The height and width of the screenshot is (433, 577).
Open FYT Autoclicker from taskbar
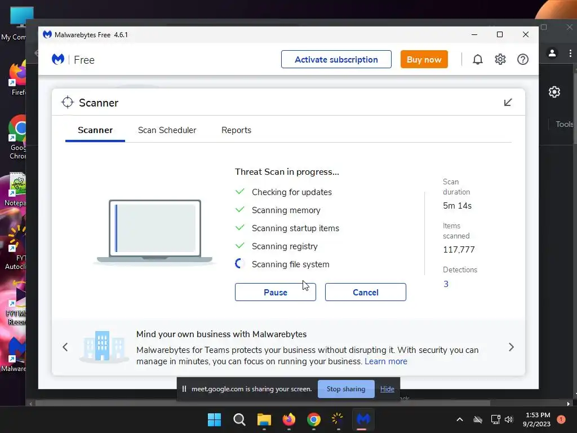tap(338, 419)
